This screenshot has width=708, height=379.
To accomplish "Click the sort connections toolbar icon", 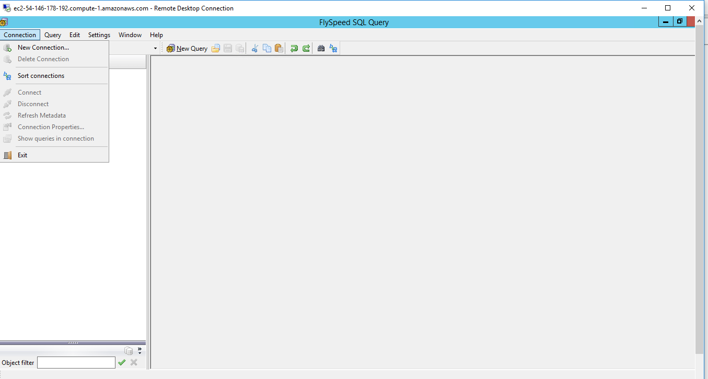I will coord(333,48).
